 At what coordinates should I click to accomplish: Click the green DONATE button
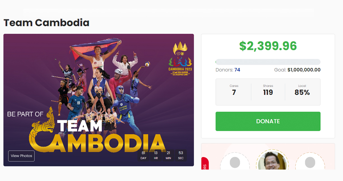click(268, 121)
